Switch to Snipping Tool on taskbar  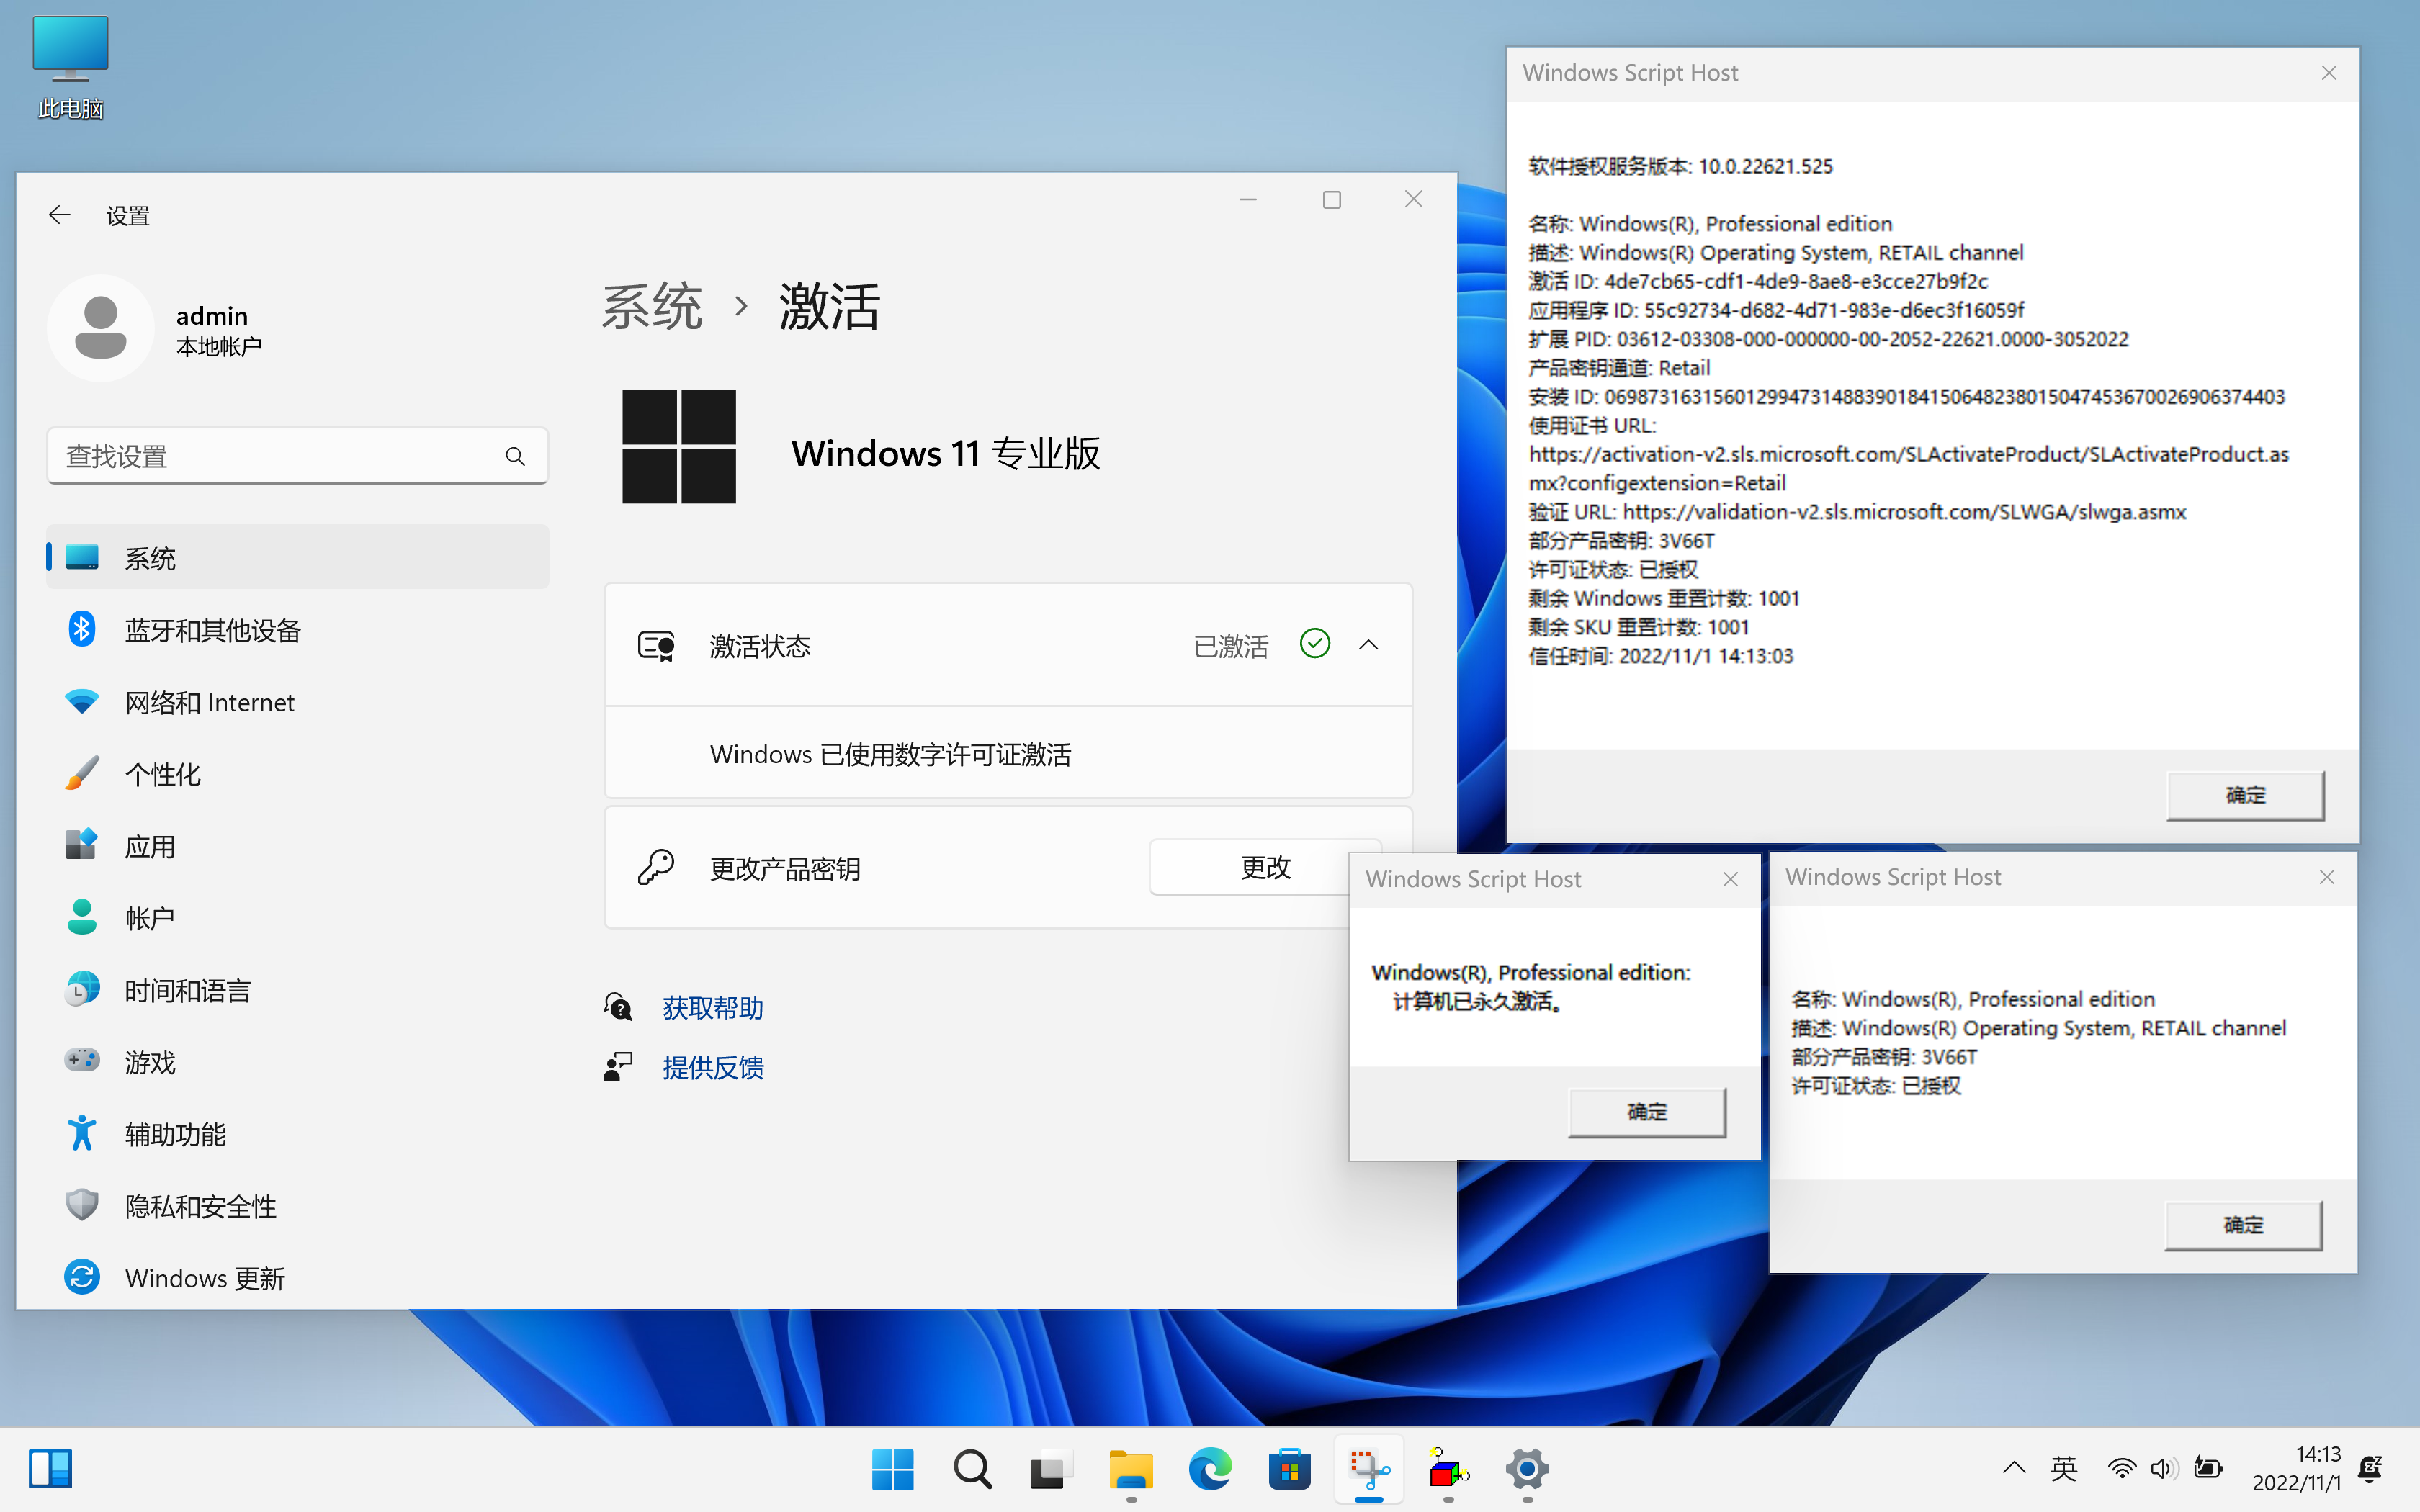(1369, 1469)
